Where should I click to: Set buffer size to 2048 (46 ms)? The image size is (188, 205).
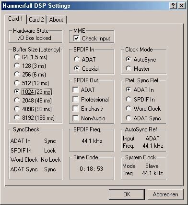[x=33, y=101]
